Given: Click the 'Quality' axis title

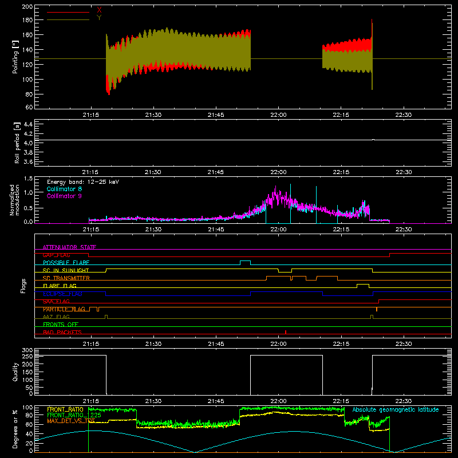Looking at the screenshot, I should [15, 372].
